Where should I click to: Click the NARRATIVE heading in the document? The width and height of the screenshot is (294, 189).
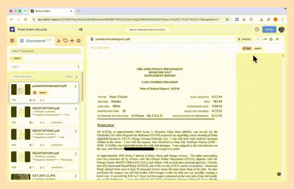point(106,125)
